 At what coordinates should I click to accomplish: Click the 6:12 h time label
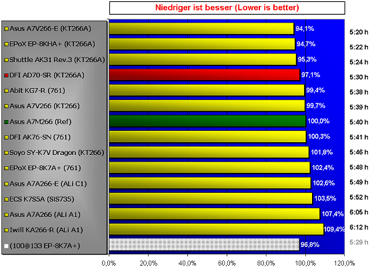(x=359, y=228)
